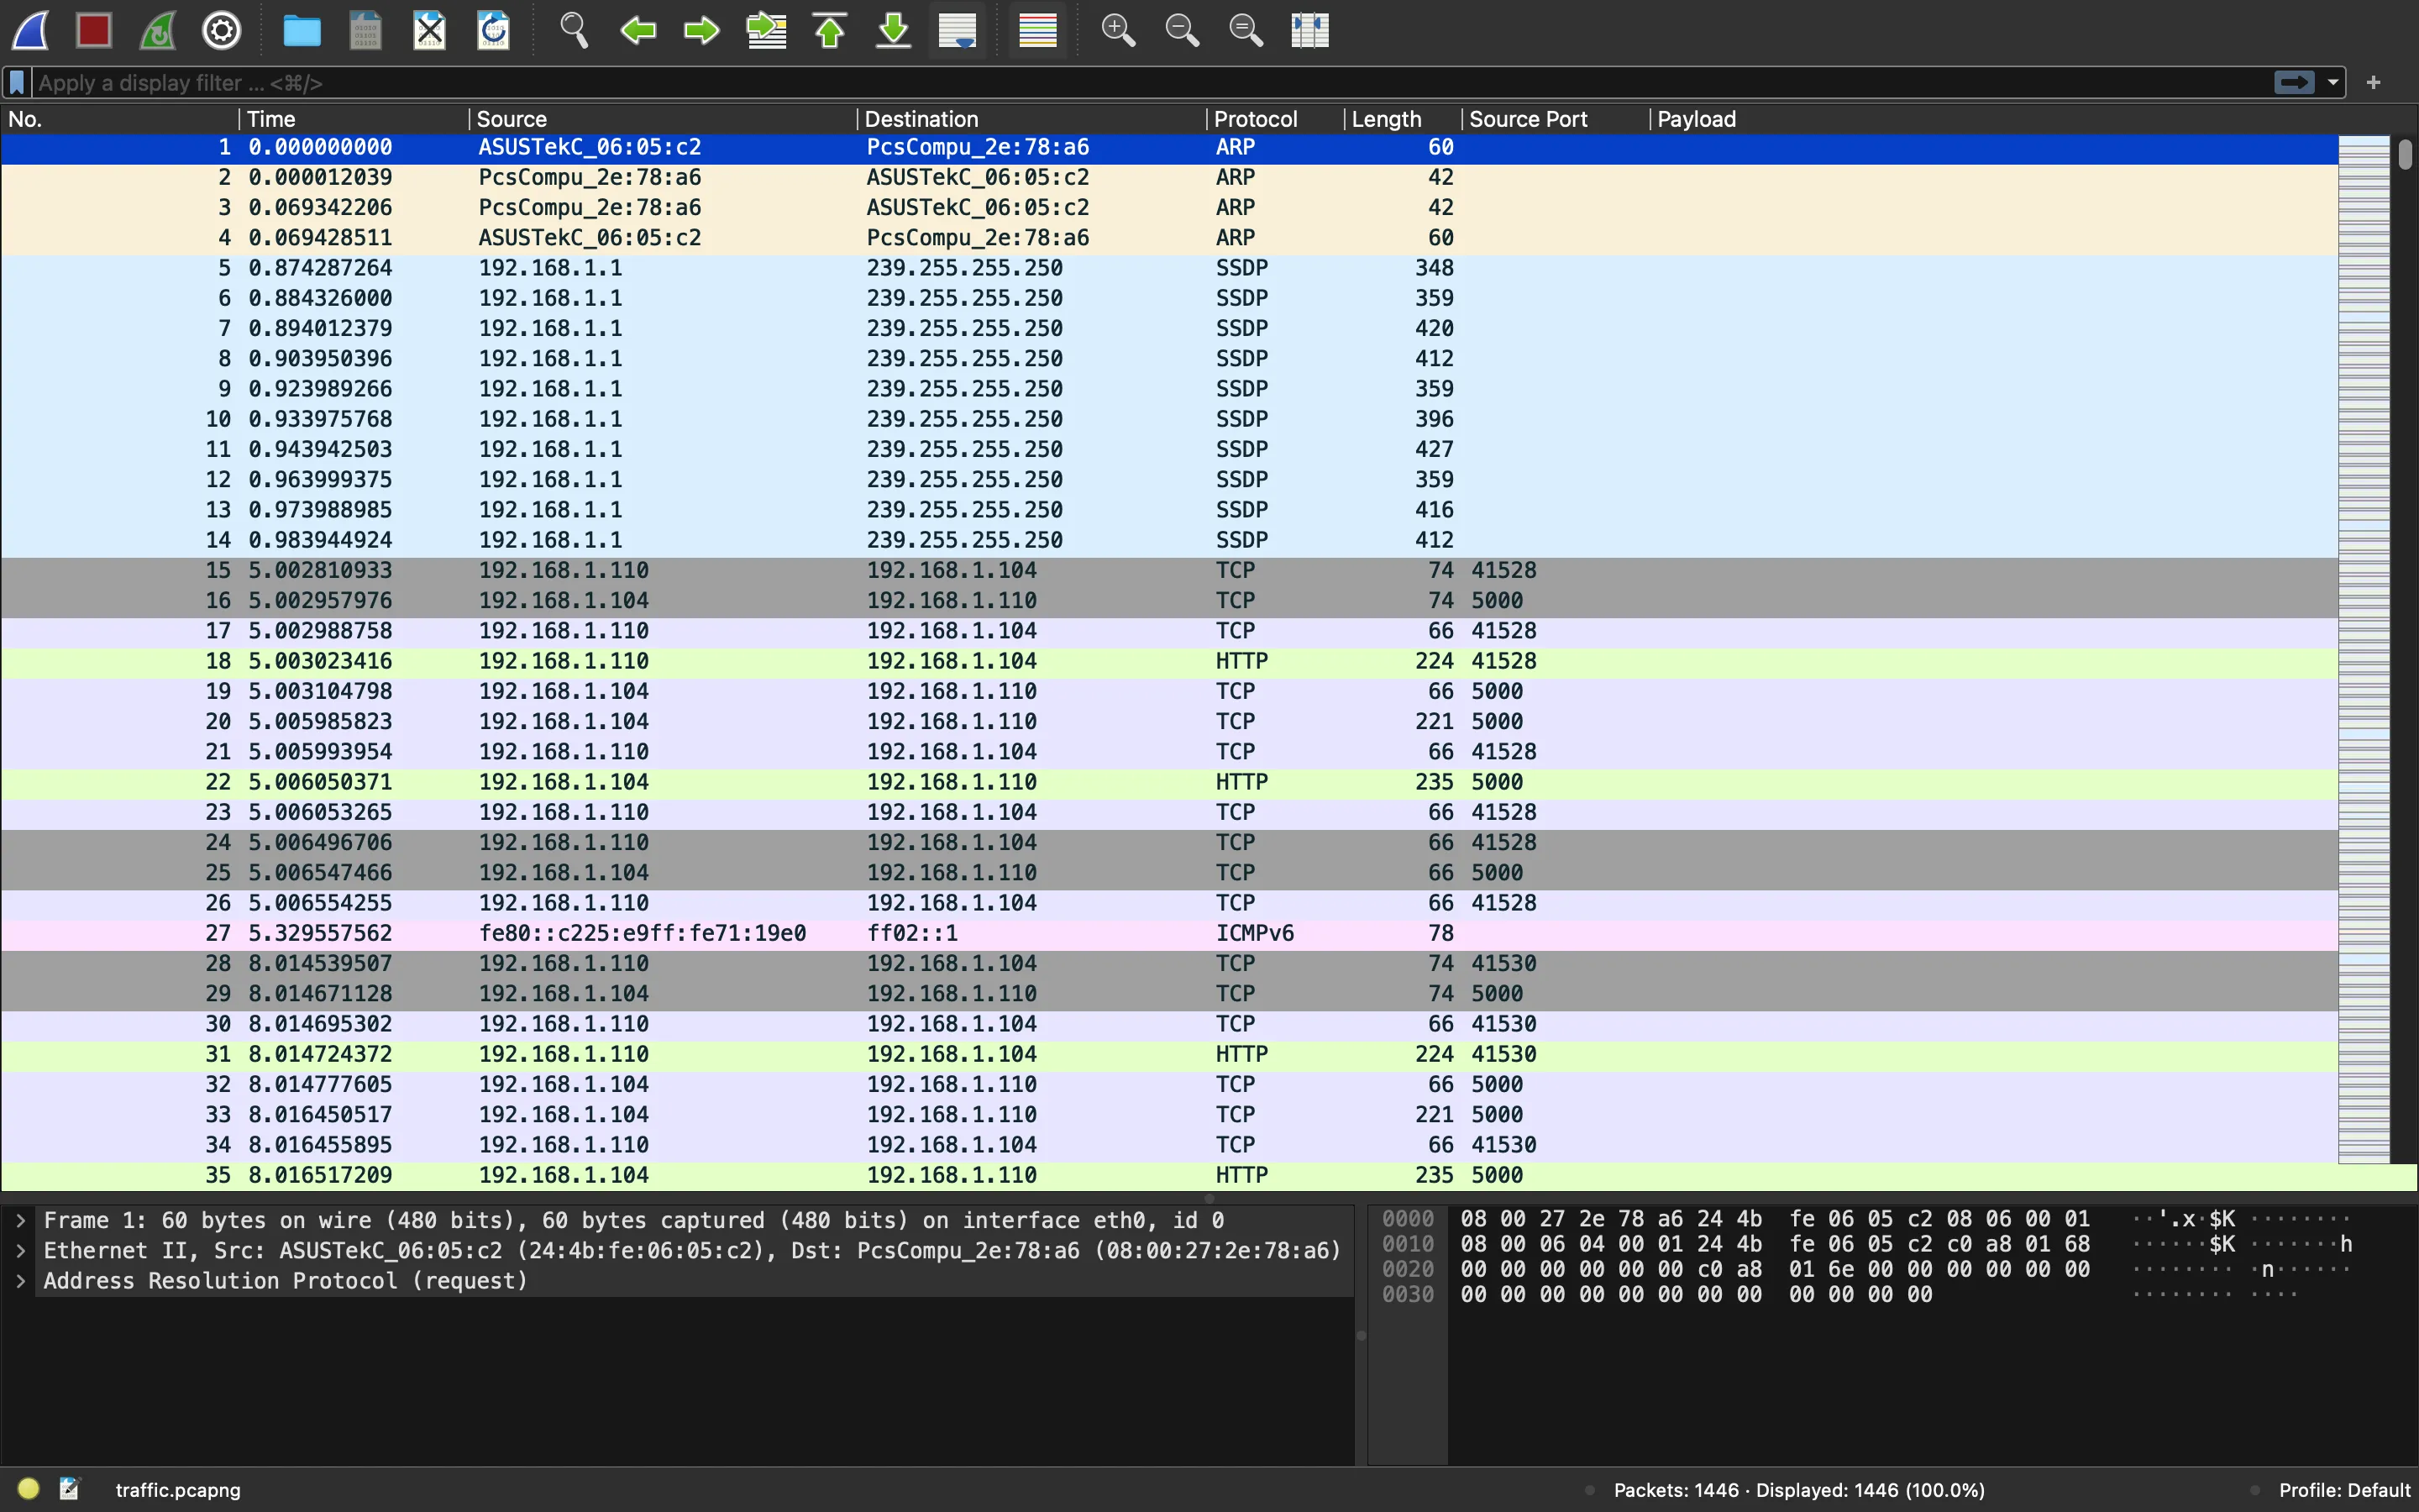Screen dimensions: 2419x1512
Task: Open capture file properties icon in status bar
Action: [69, 1489]
